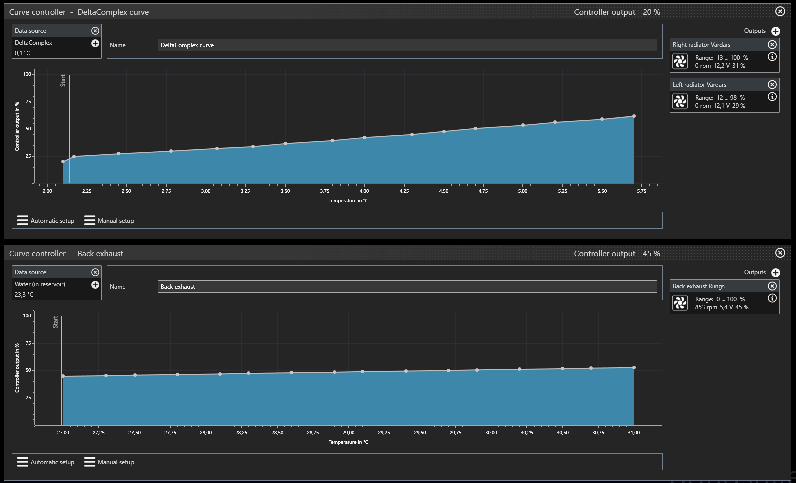This screenshot has width=796, height=483.
Task: Expand Automatic setup for Back exhaust
Action: click(x=46, y=462)
